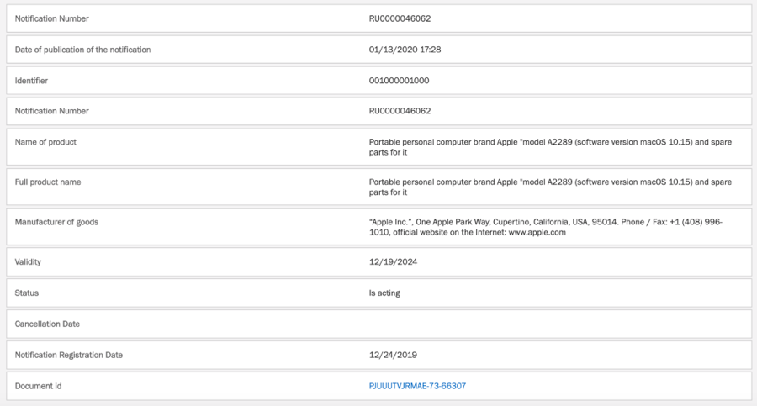
Task: Click the Validity label
Action: (28, 262)
